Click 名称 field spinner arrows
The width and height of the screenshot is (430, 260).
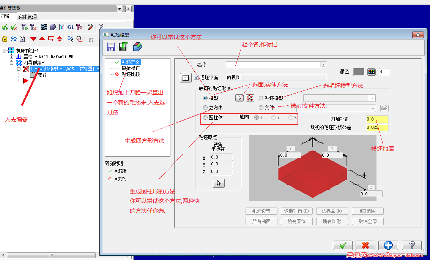pos(323,65)
